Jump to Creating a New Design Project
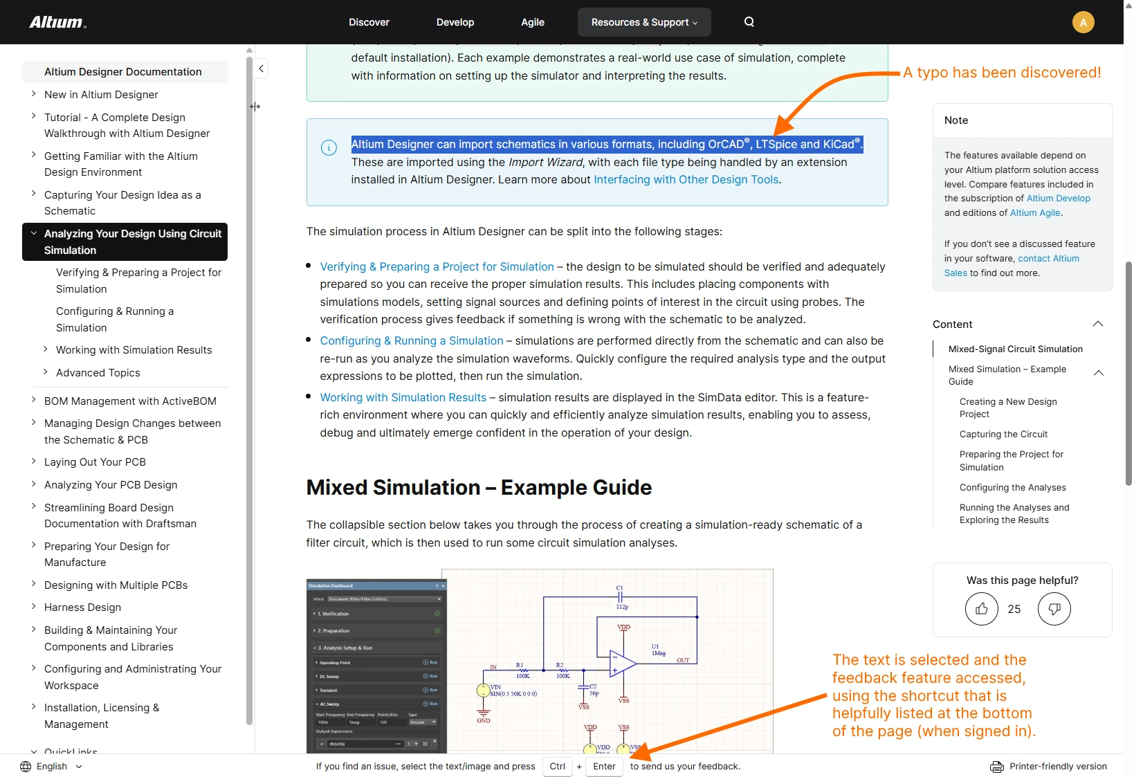The image size is (1134, 777). tap(1008, 408)
